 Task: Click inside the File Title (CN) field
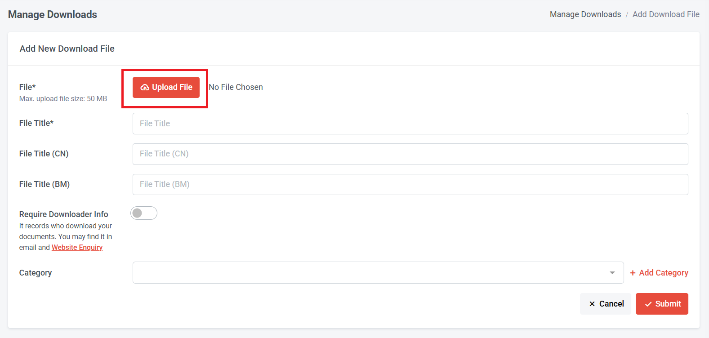410,154
